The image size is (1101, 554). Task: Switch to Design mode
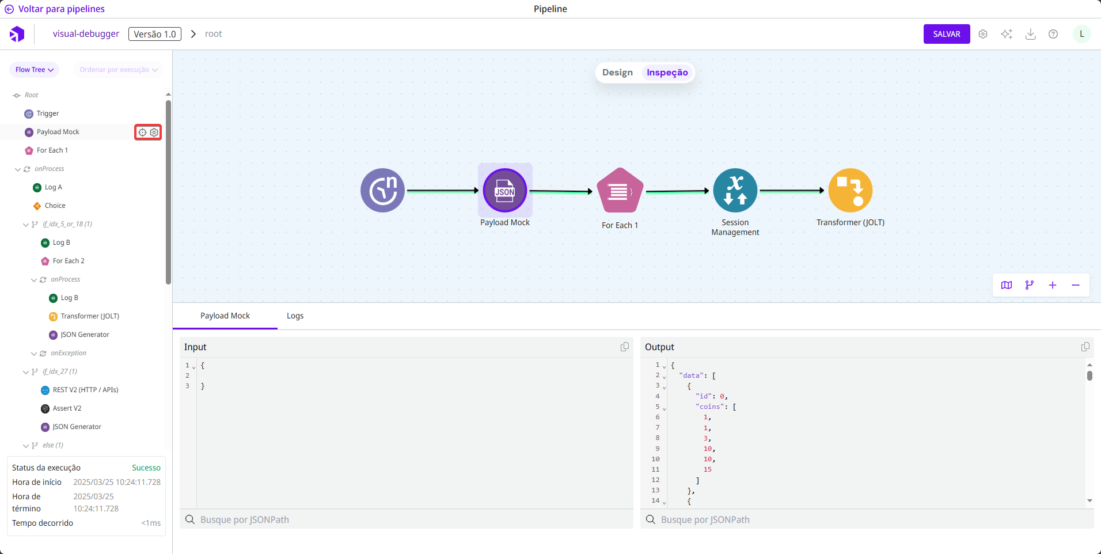coord(617,73)
